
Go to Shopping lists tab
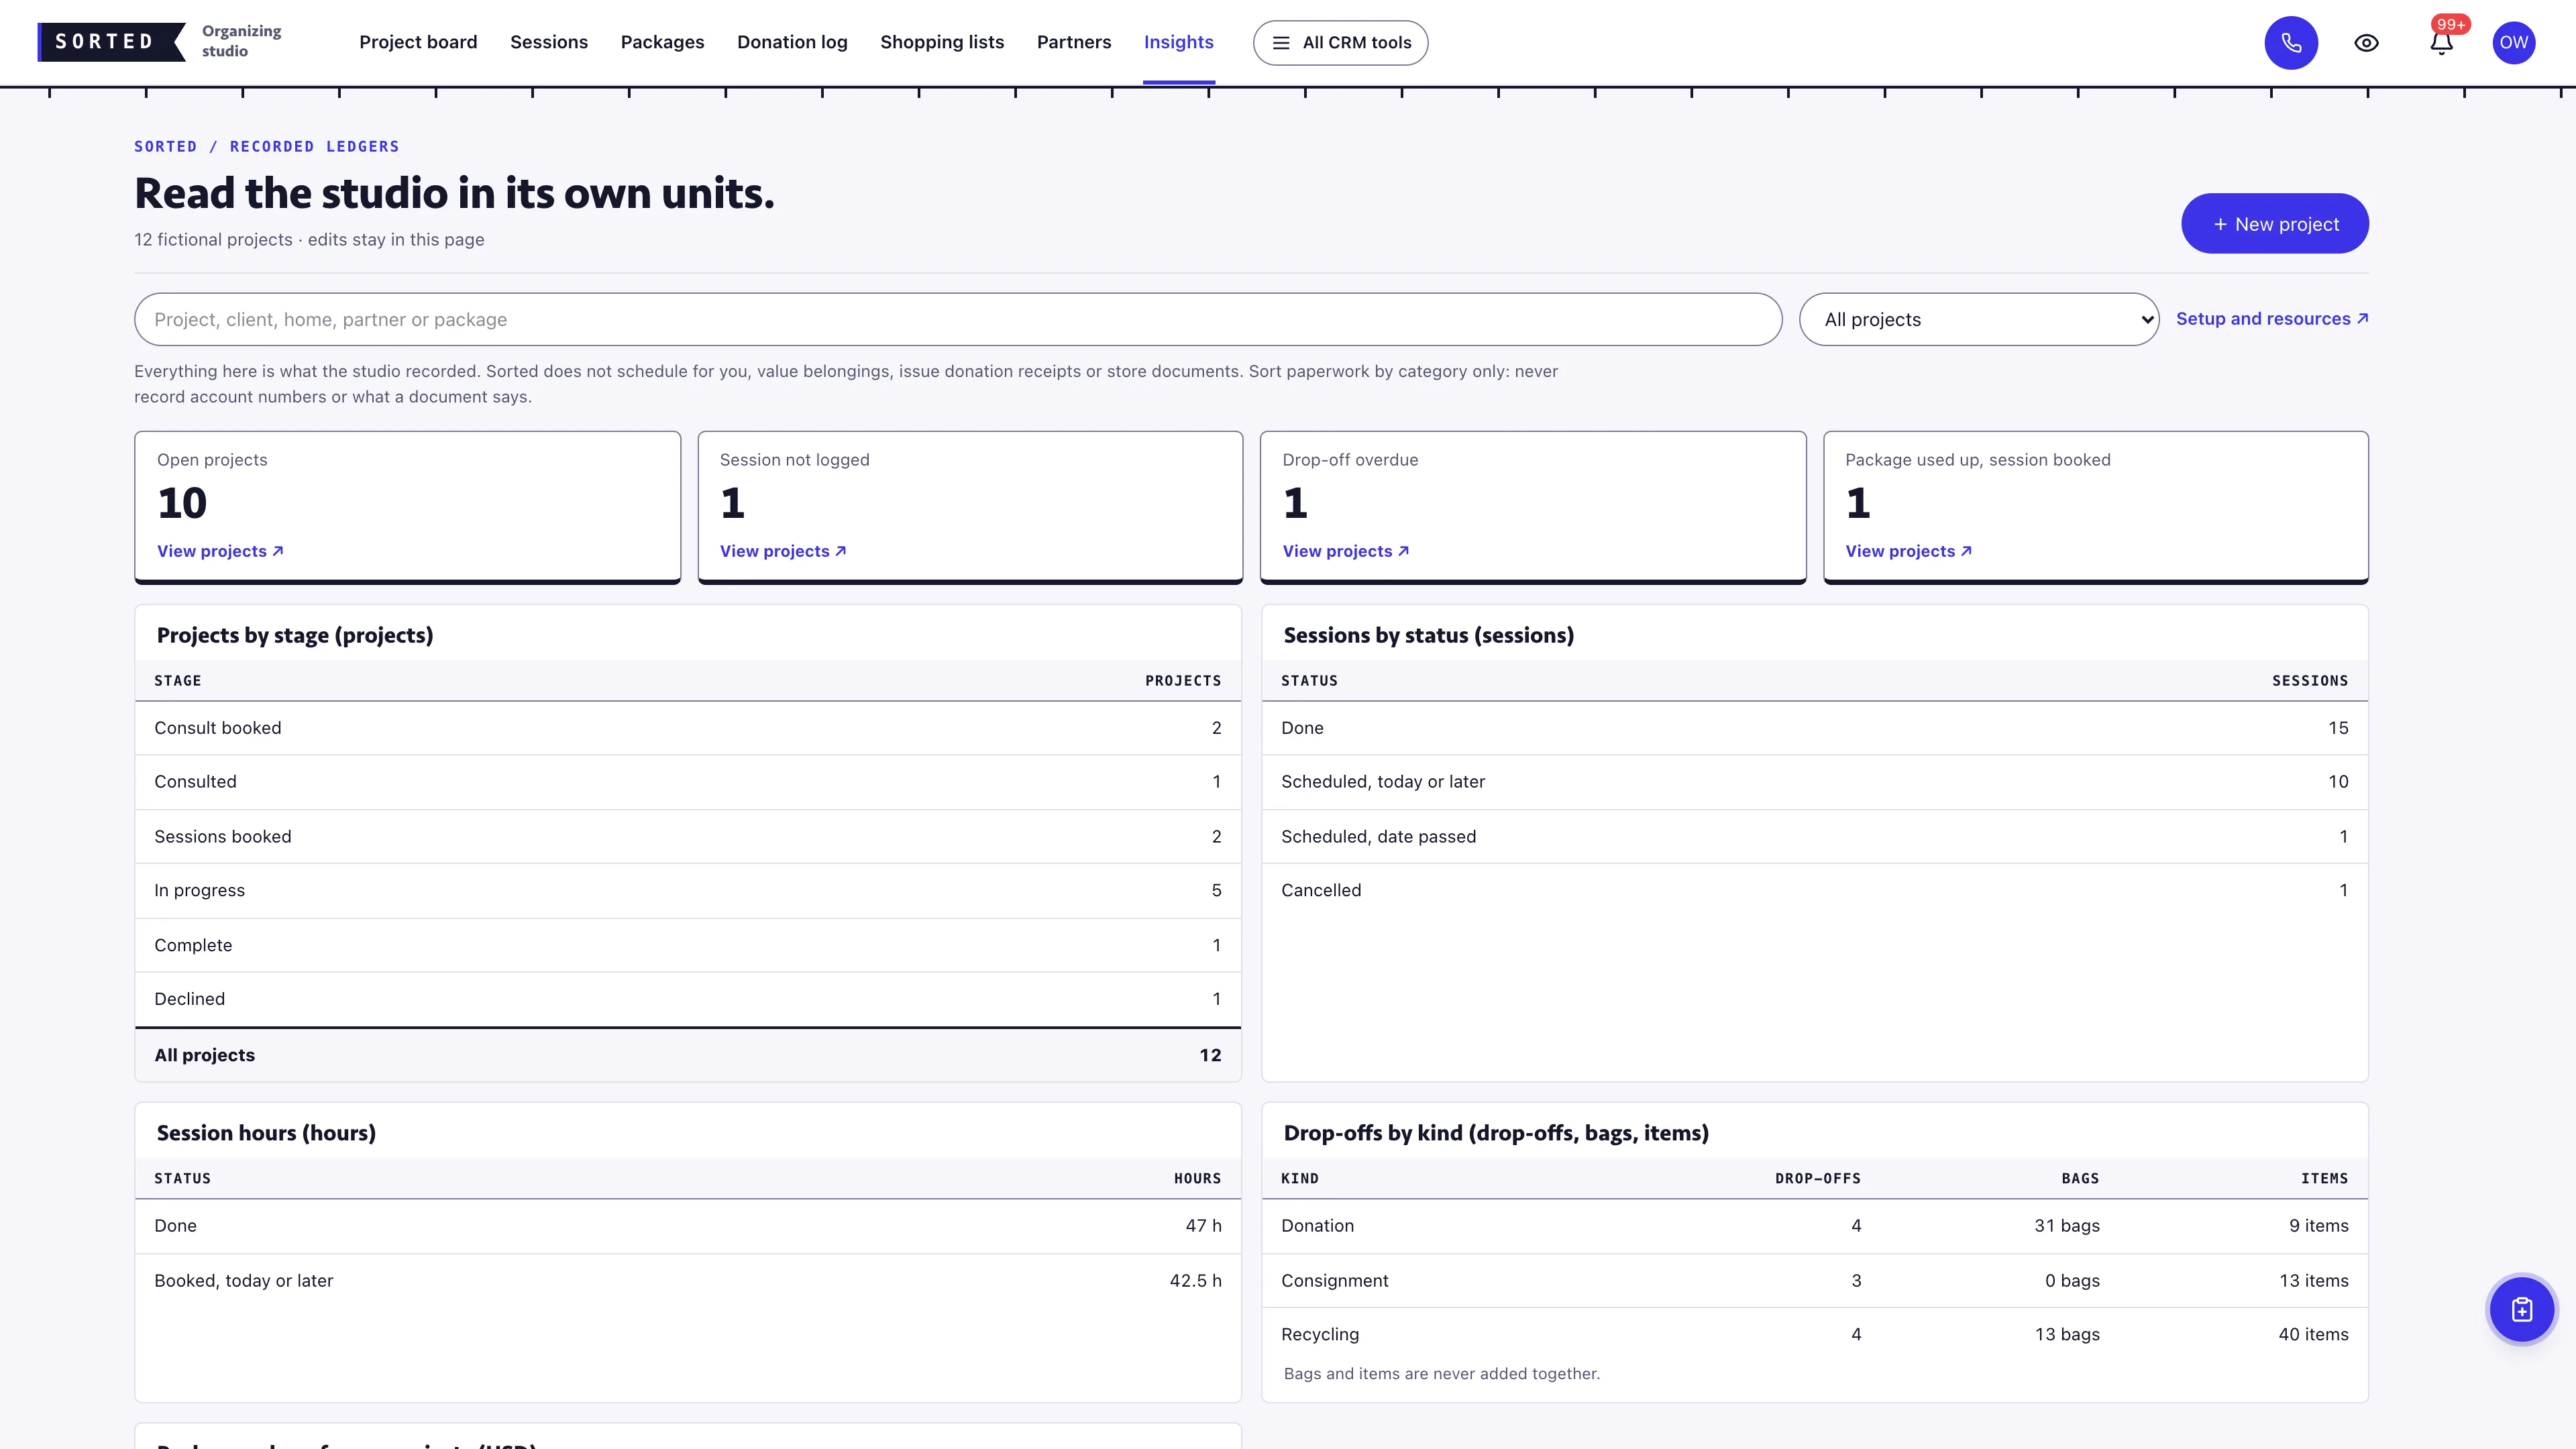pyautogui.click(x=942, y=42)
